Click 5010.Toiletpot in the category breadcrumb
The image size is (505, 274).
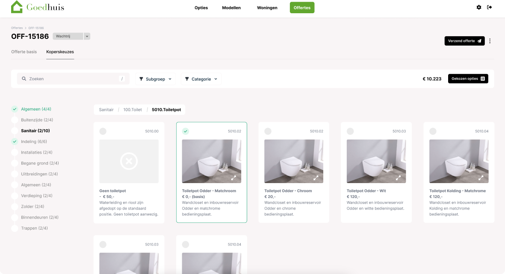pos(166,110)
